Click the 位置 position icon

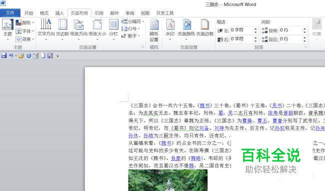(x=317, y=24)
